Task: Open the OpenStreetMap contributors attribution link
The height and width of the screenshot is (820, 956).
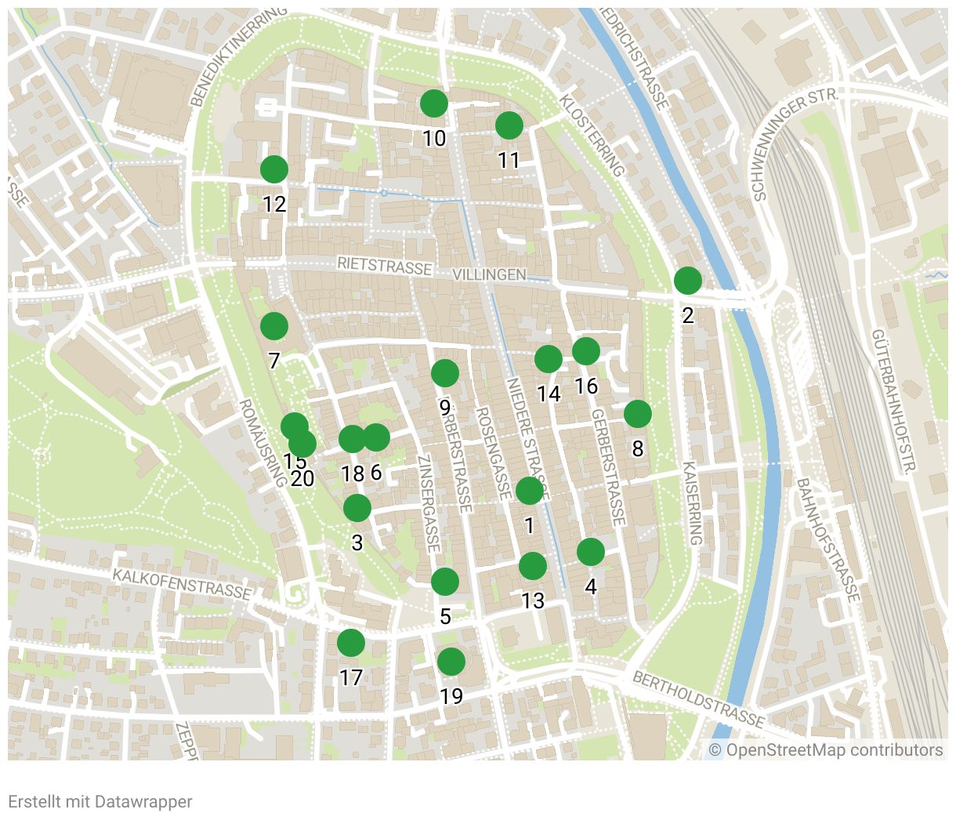Action: [x=834, y=750]
